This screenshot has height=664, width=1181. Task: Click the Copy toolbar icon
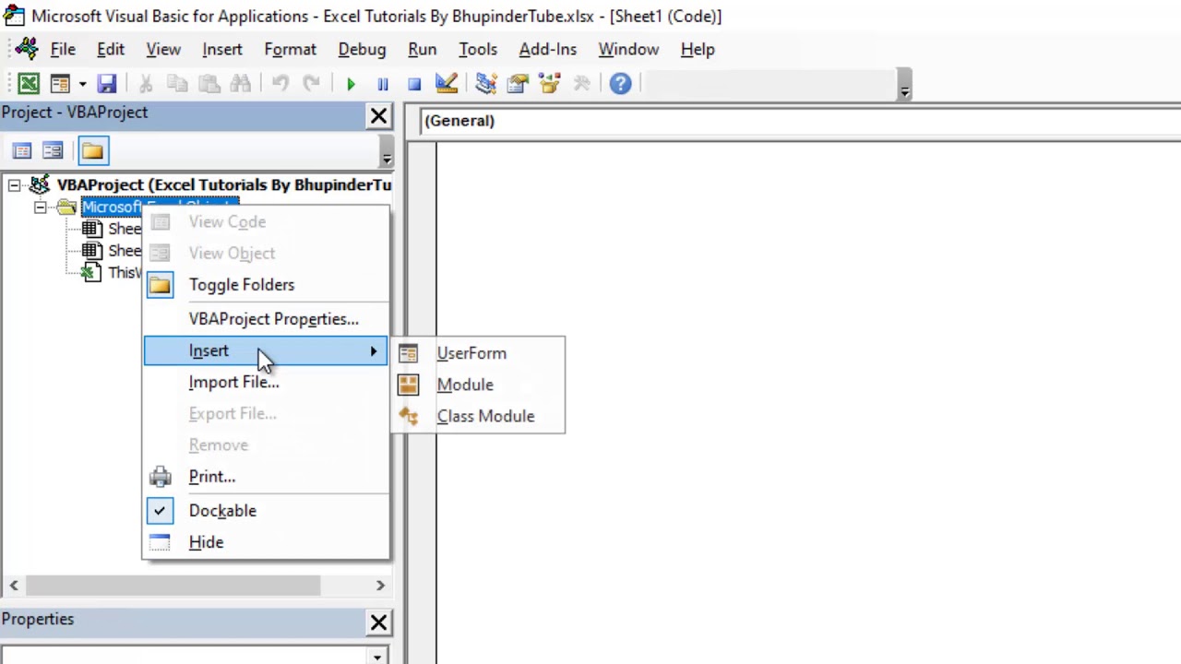(x=177, y=84)
